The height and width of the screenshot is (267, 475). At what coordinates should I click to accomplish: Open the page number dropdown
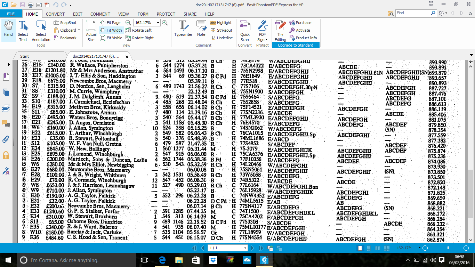point(245,248)
